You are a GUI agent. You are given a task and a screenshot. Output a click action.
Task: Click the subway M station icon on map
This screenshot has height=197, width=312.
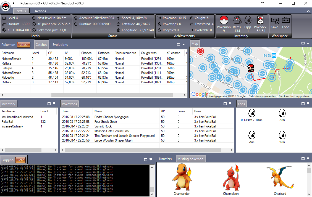pos(274,55)
